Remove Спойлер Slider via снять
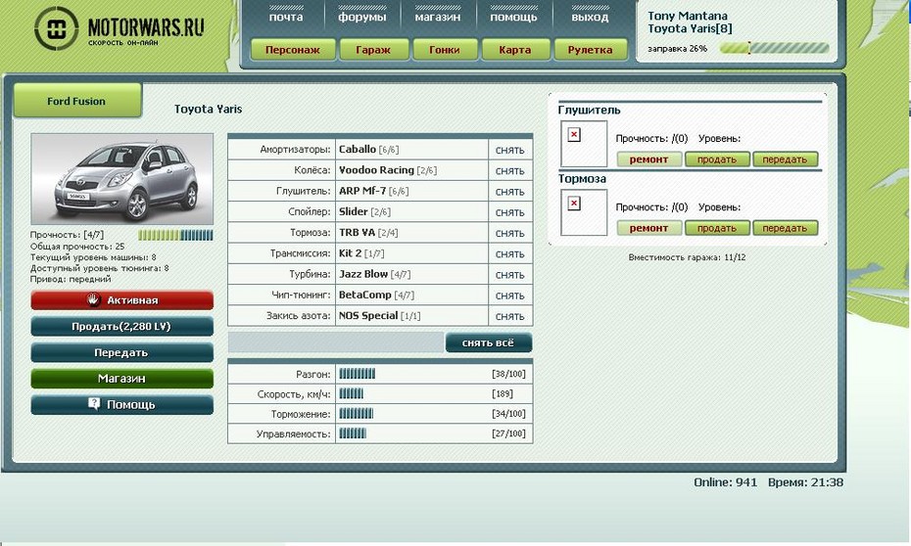 [x=509, y=213]
